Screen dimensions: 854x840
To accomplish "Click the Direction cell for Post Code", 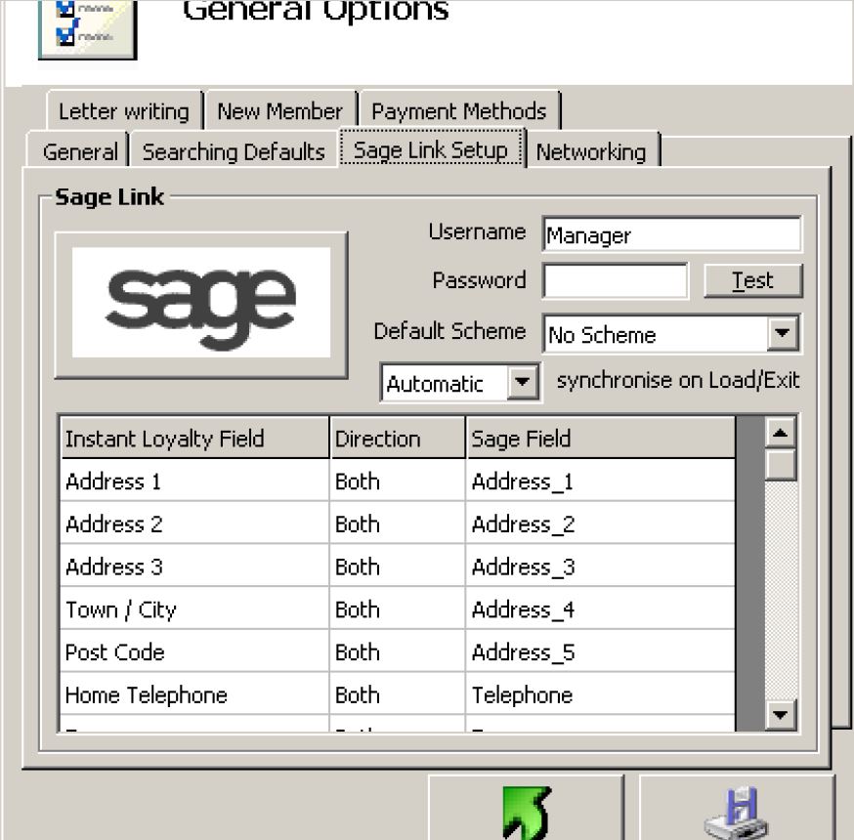I will (398, 651).
